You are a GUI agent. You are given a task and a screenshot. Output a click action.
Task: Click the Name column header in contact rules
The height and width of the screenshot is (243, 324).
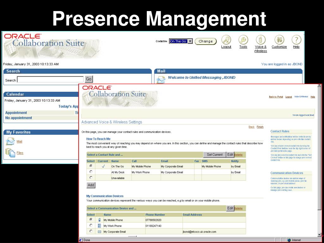[x=115, y=161]
